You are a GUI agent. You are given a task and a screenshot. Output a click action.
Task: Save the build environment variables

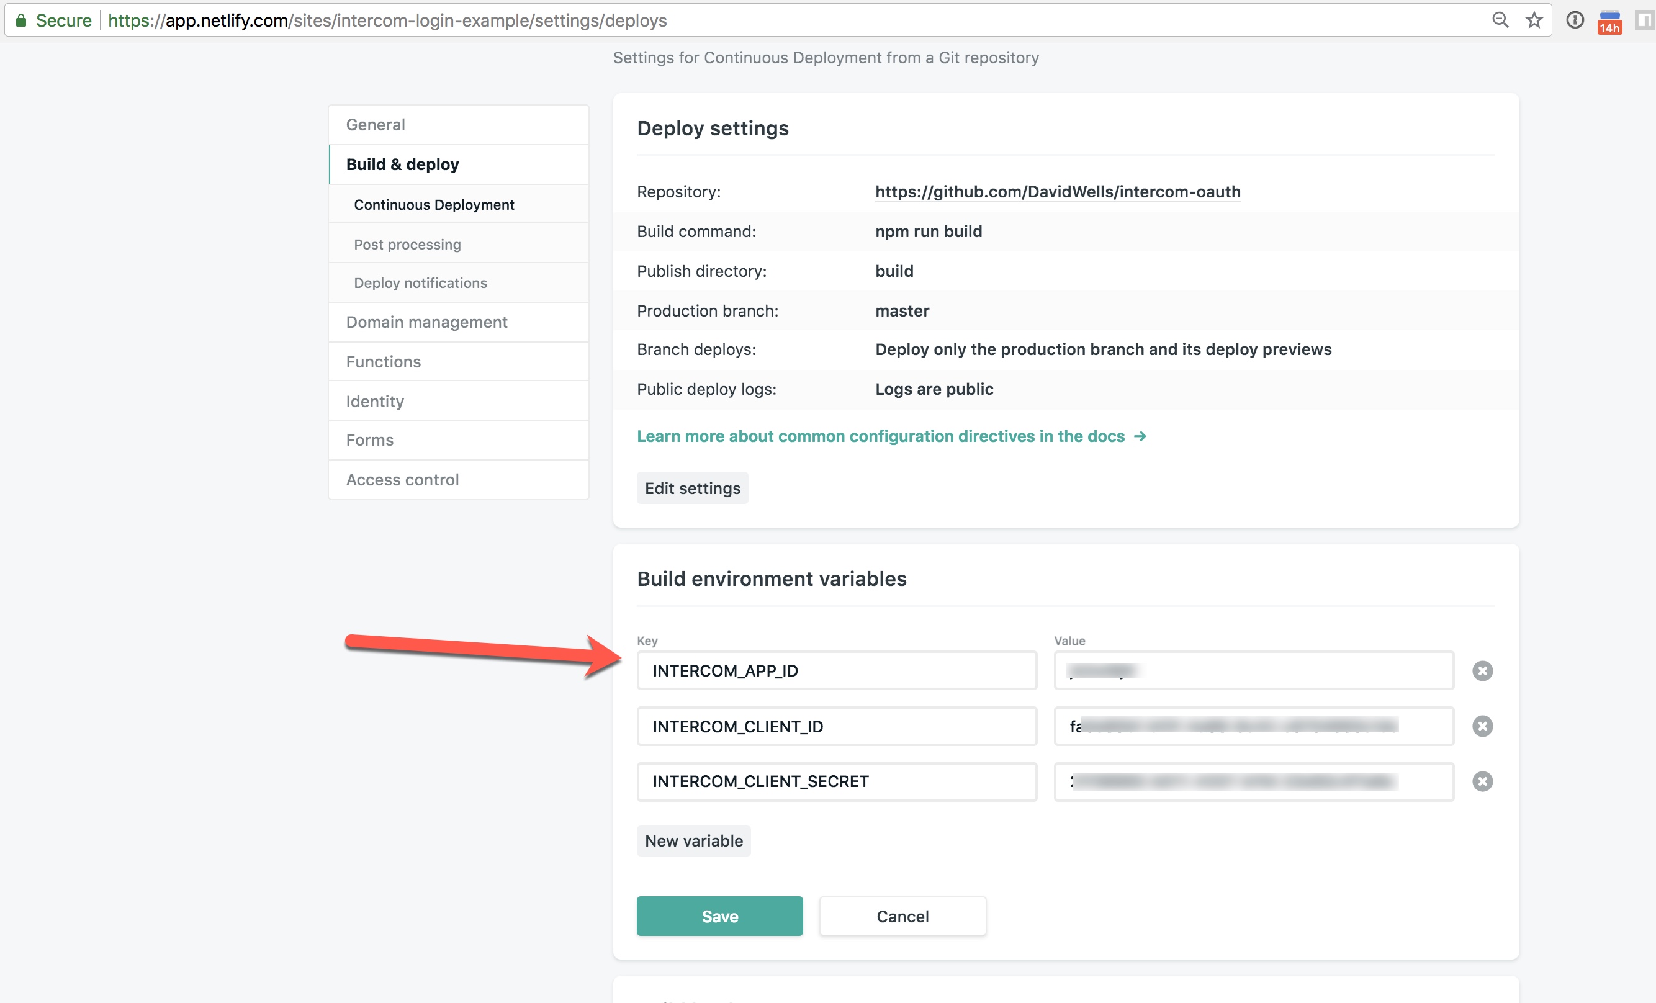[720, 915]
